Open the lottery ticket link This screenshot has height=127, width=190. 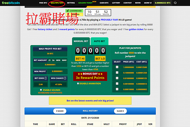(45, 29)
